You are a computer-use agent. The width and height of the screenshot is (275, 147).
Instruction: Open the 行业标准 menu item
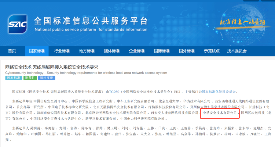(62, 51)
